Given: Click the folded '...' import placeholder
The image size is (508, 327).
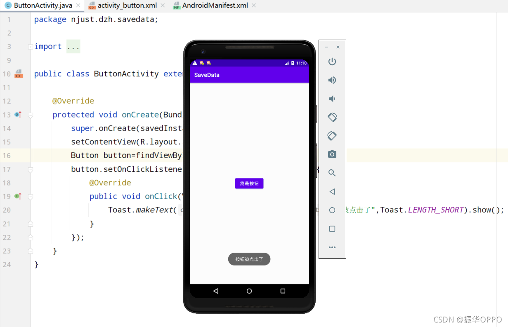Looking at the screenshot, I should (x=73, y=47).
